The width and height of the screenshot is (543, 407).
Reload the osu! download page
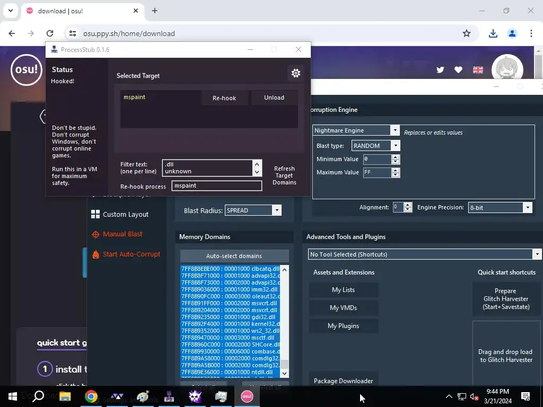click(50, 33)
